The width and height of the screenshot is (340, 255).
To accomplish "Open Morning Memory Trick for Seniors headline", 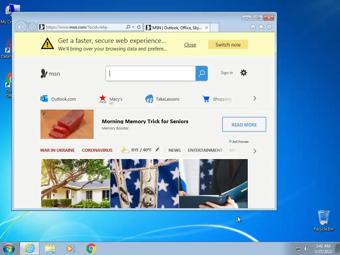I will coord(145,121).
